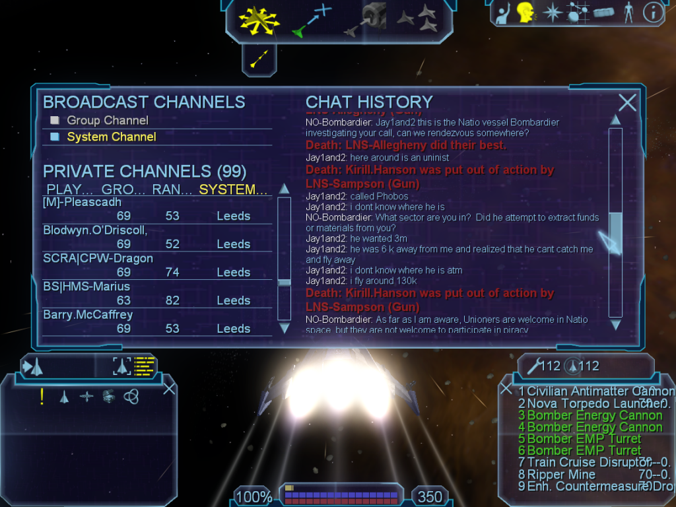
Task: Sort private channels by SYSTEM... column
Action: (x=233, y=189)
